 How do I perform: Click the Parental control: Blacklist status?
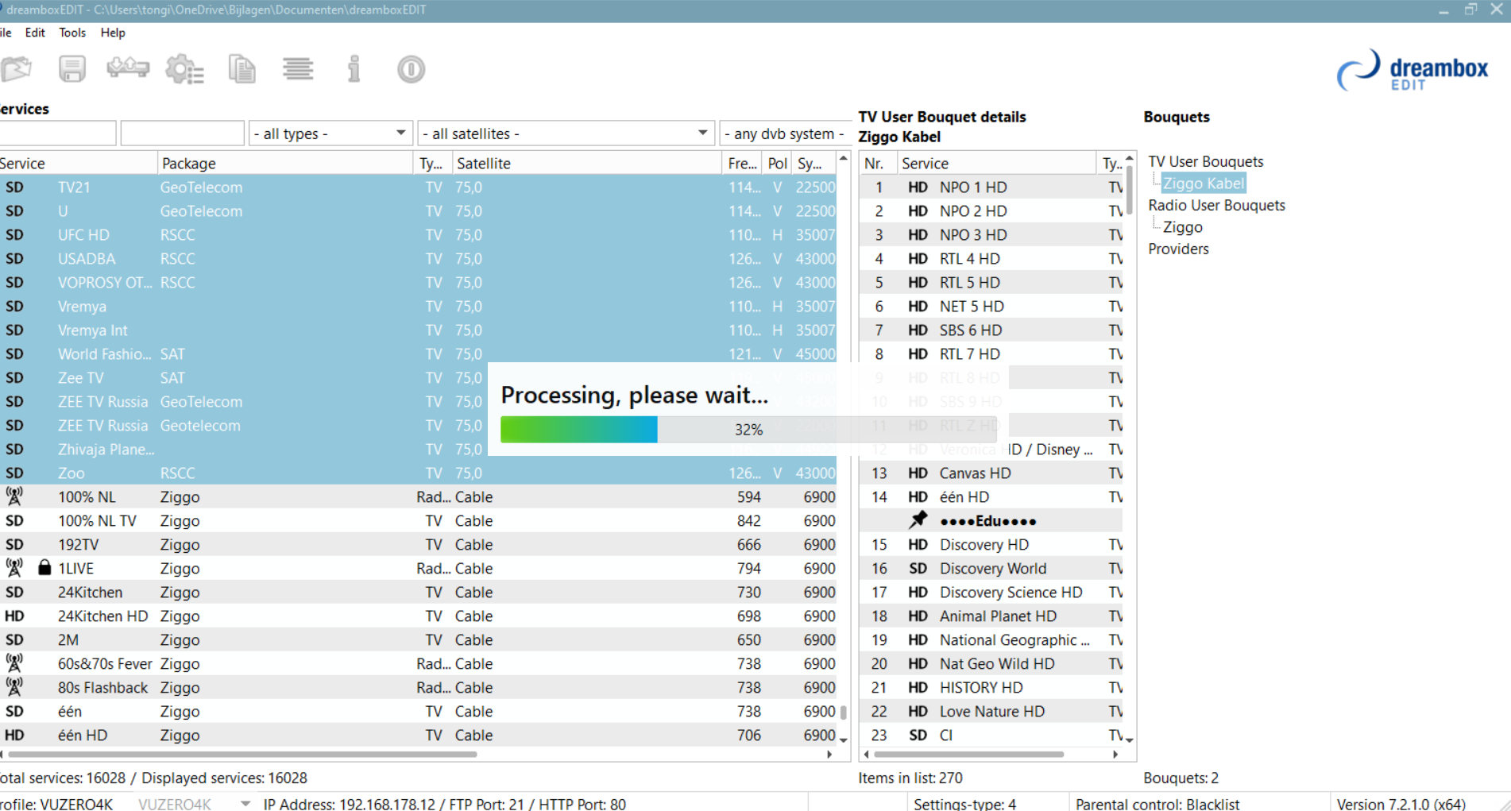[1157, 804]
